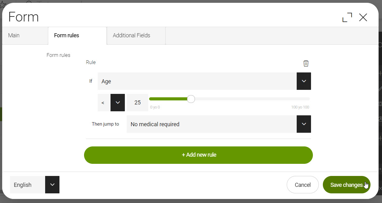Expand the Form dialog to fullscreen
This screenshot has height=203, width=382.
347,17
